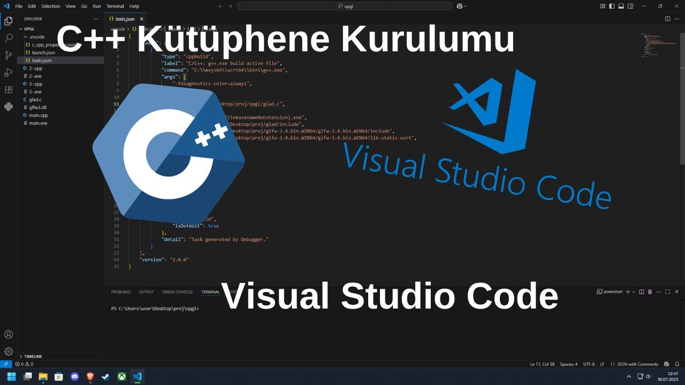Open Discord from taskbar
The image size is (685, 385).
(74, 376)
